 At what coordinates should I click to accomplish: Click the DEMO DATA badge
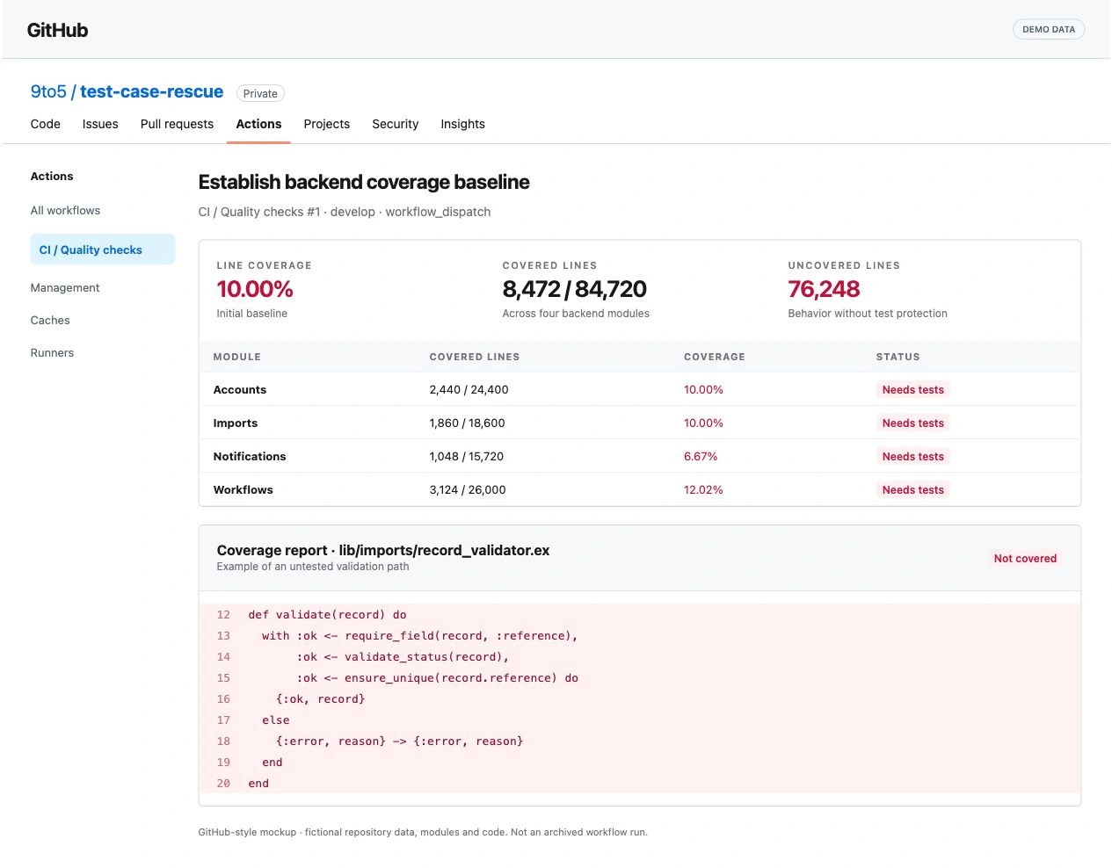[x=1049, y=29]
